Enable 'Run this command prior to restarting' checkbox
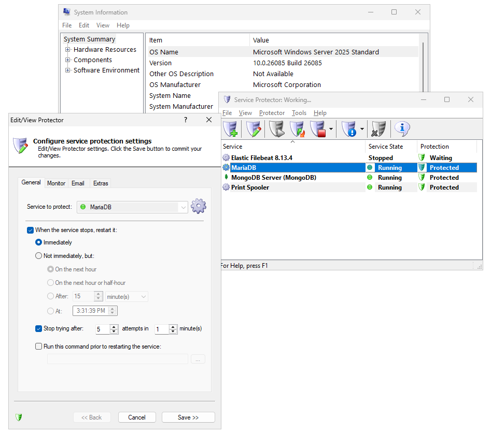 [x=38, y=347]
